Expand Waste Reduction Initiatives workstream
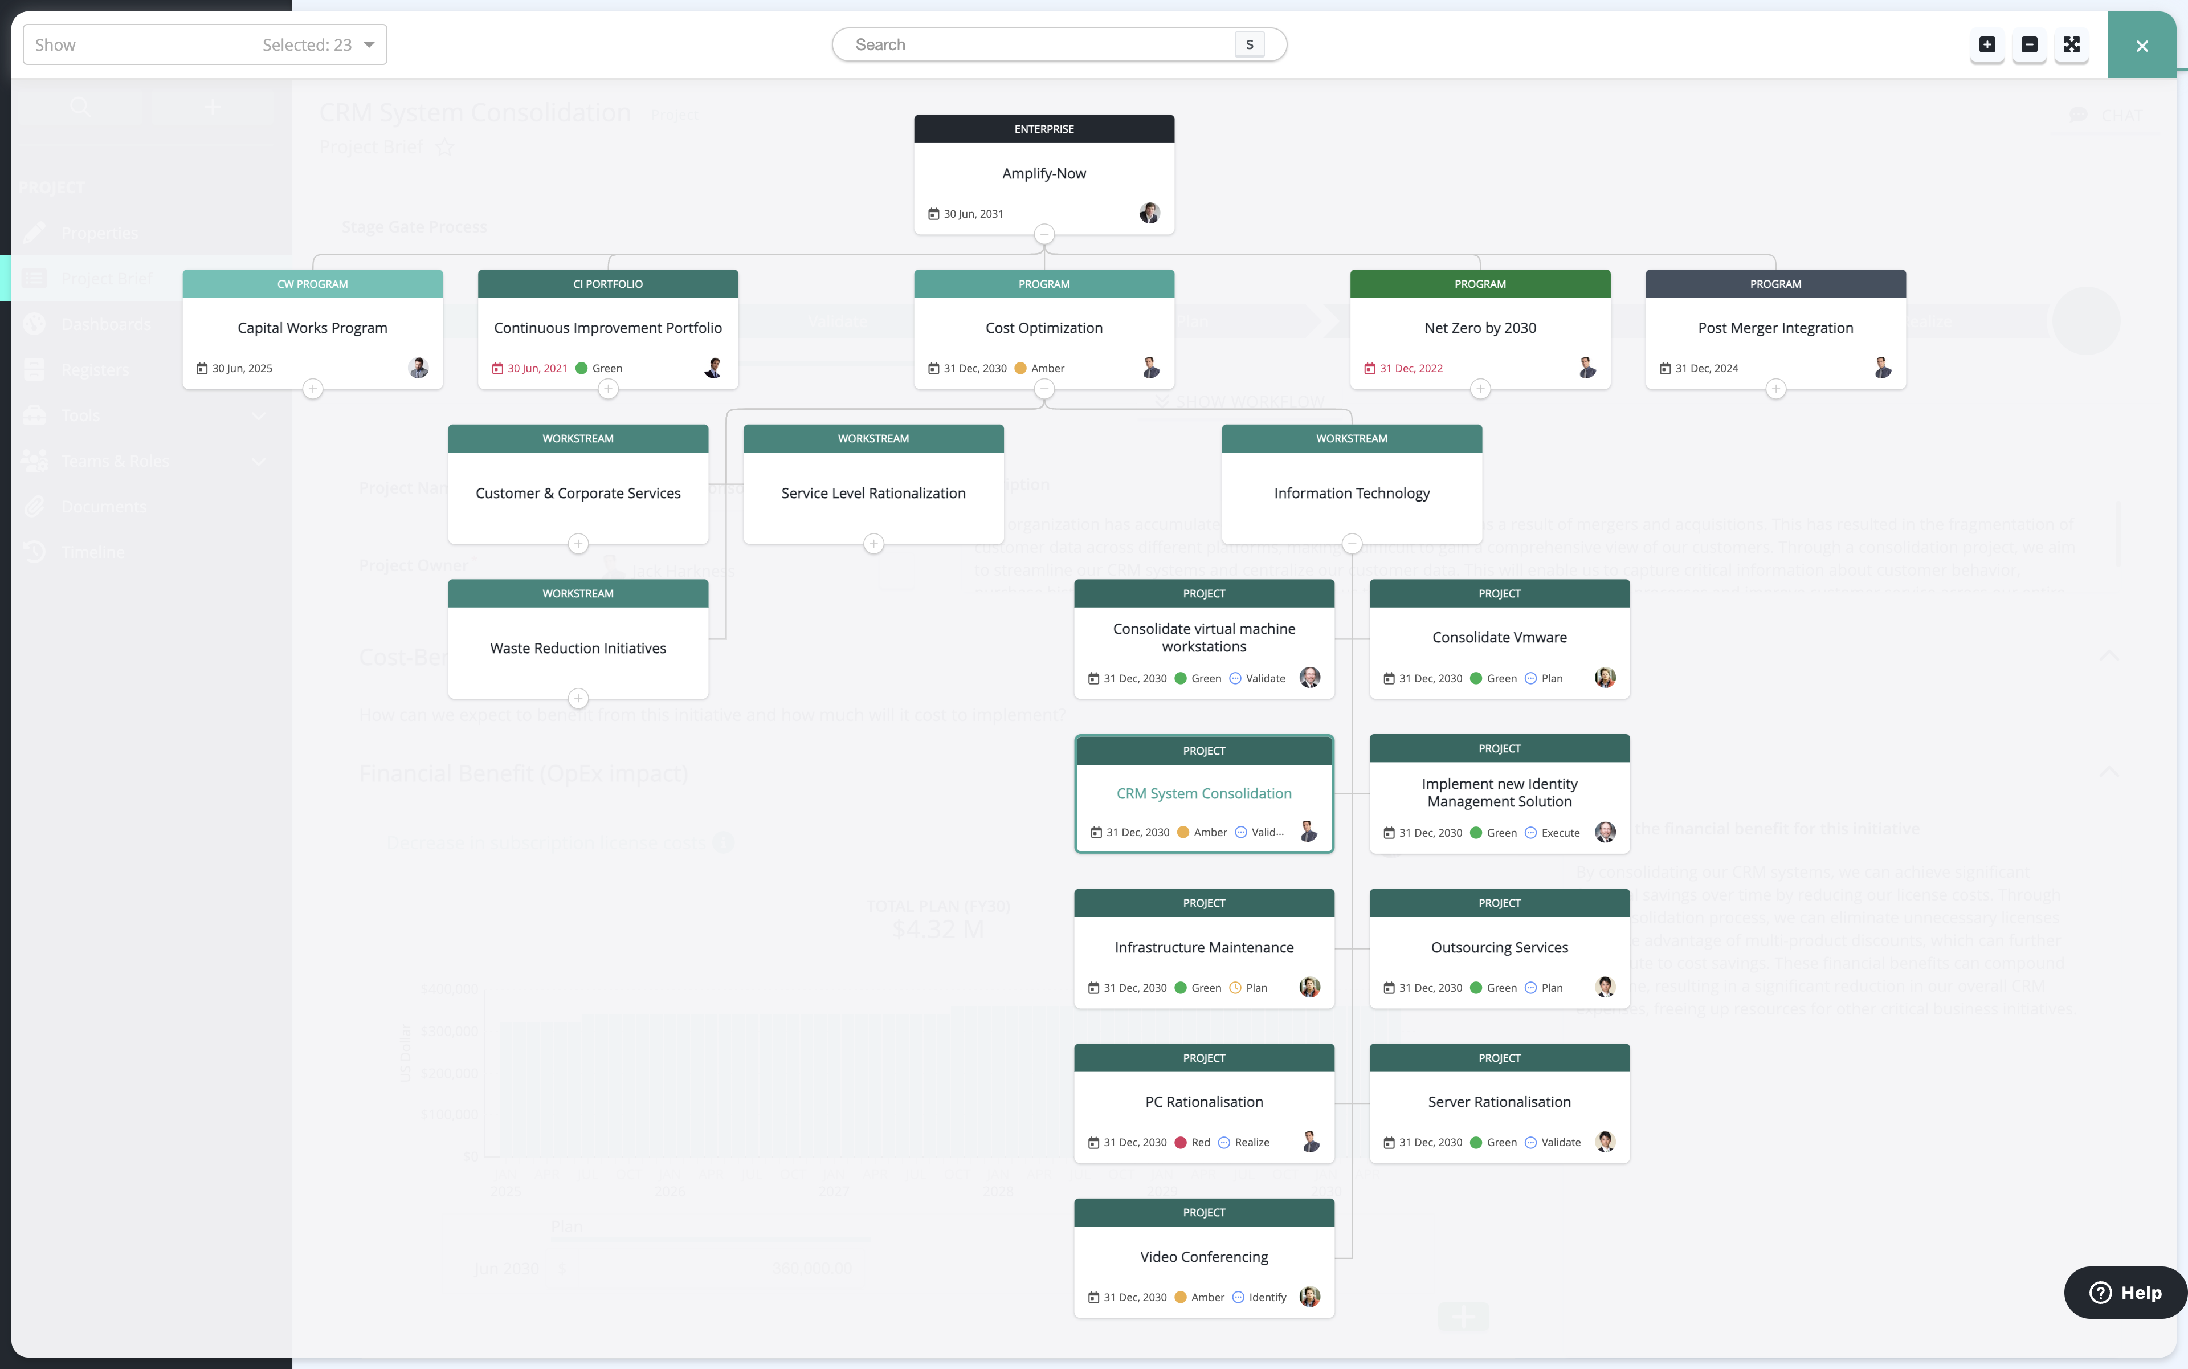The image size is (2188, 1369). (x=578, y=699)
